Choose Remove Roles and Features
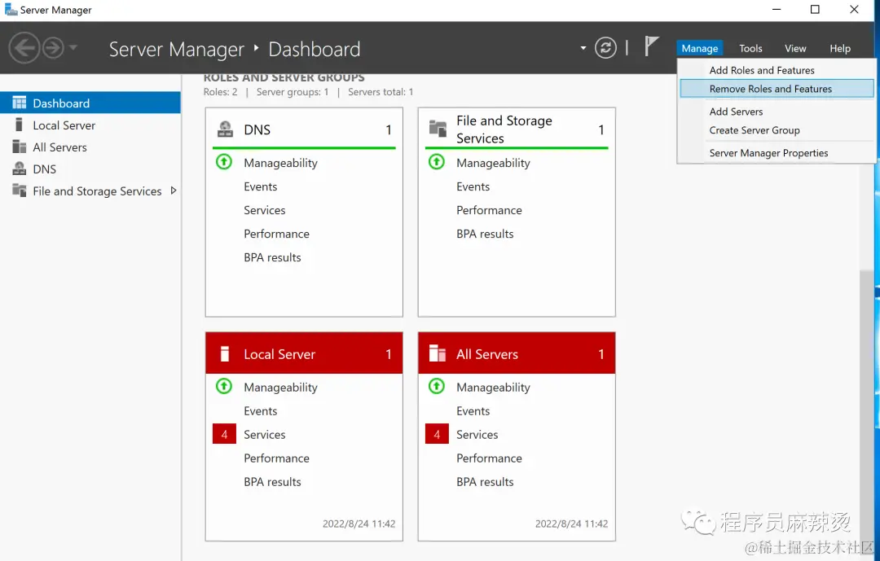This screenshot has height=561, width=880. click(777, 89)
